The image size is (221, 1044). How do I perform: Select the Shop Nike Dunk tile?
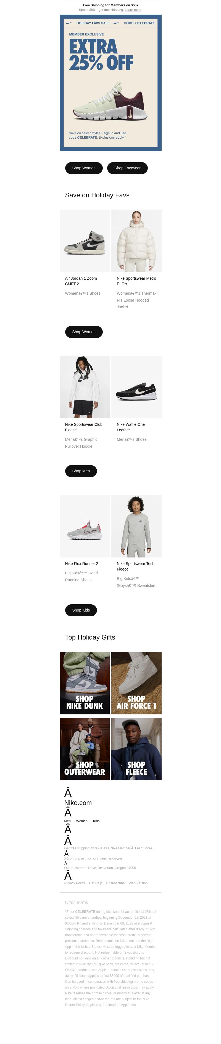click(x=85, y=683)
